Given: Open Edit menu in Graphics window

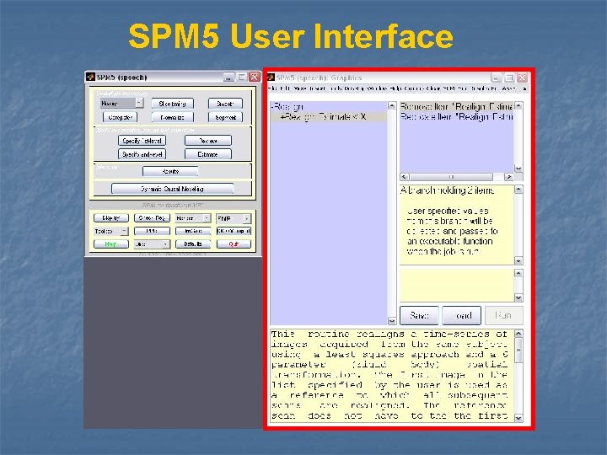Looking at the screenshot, I should coord(285,88).
